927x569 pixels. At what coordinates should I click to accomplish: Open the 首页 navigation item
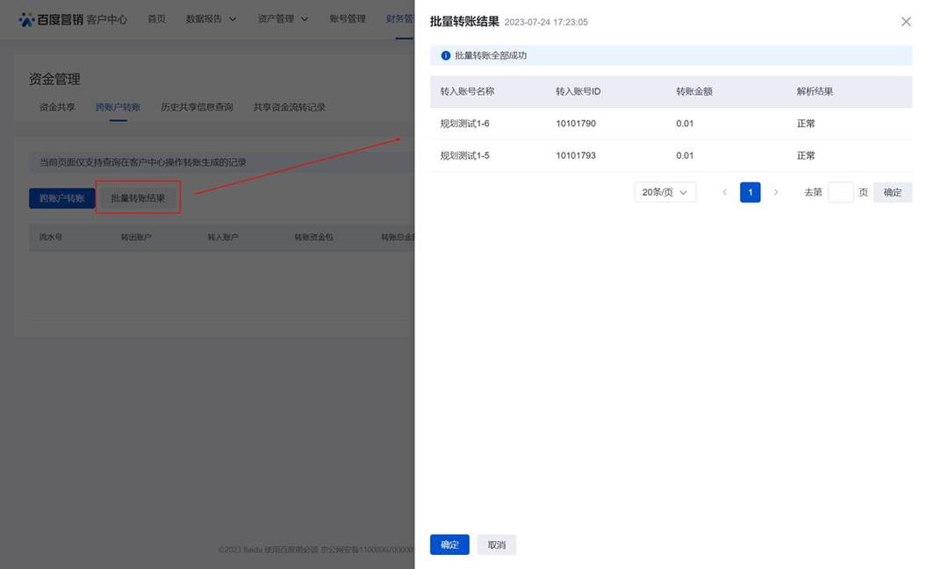click(x=156, y=19)
